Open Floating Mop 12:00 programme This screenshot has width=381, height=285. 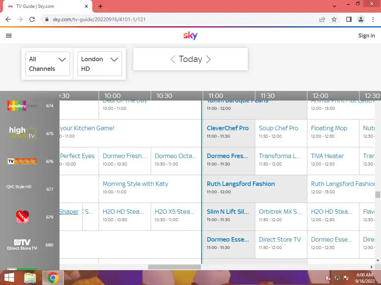click(333, 133)
